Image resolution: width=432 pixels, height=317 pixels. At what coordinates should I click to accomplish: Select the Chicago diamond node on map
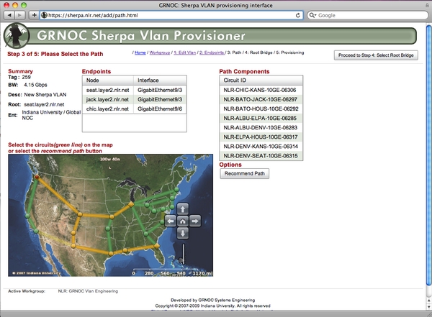(x=131, y=204)
